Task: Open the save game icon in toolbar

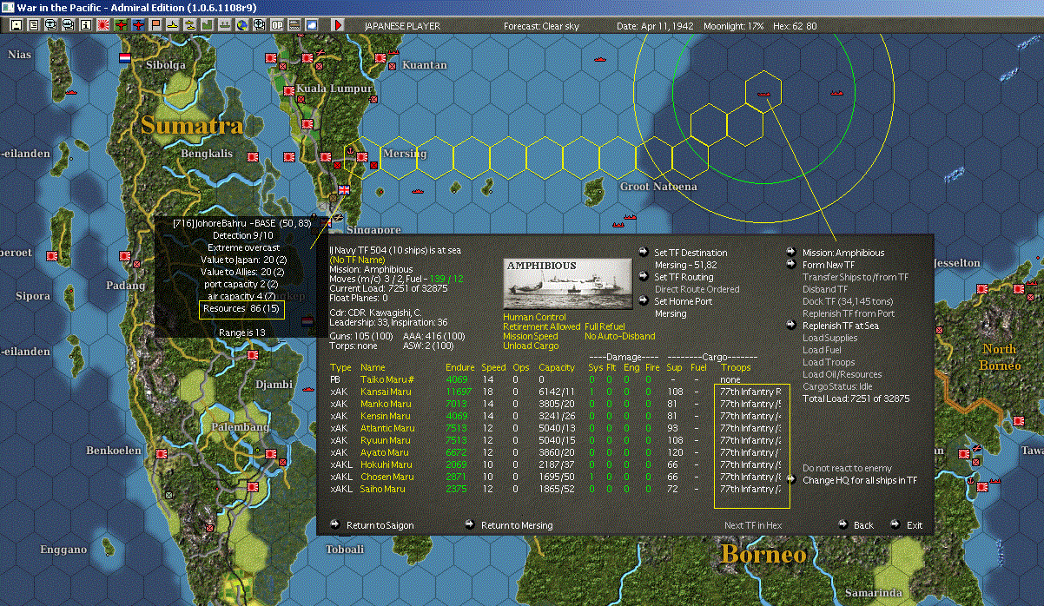Action: pos(16,26)
